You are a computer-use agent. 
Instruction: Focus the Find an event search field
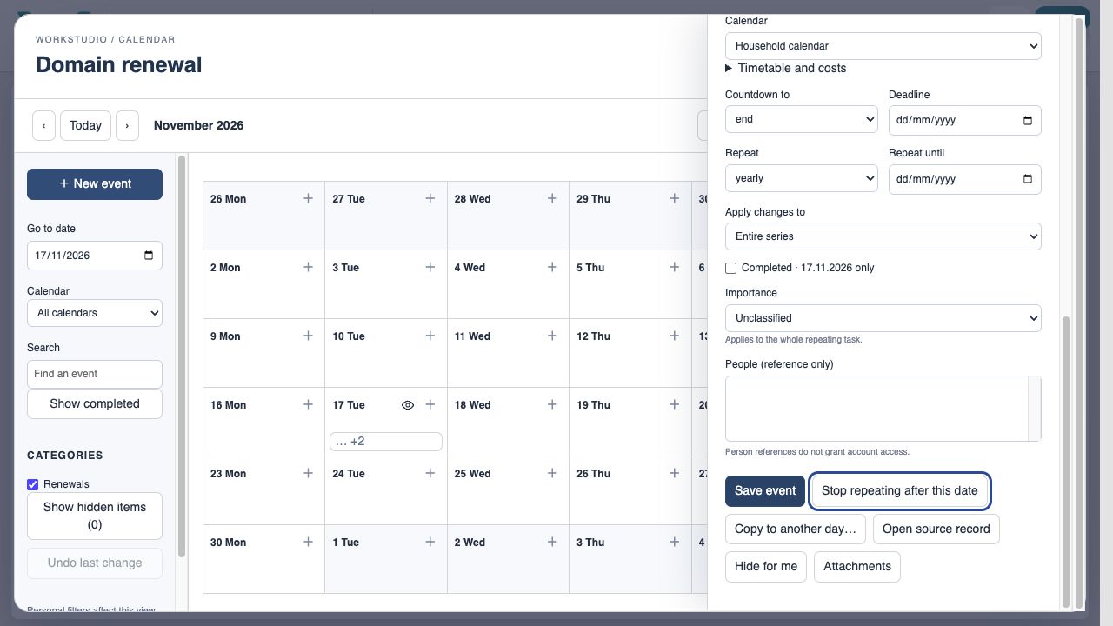[95, 374]
